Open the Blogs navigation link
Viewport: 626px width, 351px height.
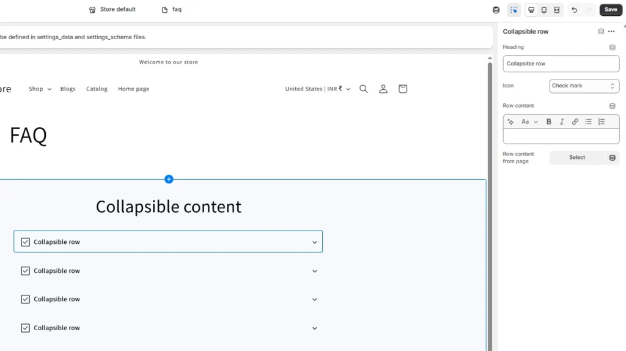pyautogui.click(x=68, y=89)
